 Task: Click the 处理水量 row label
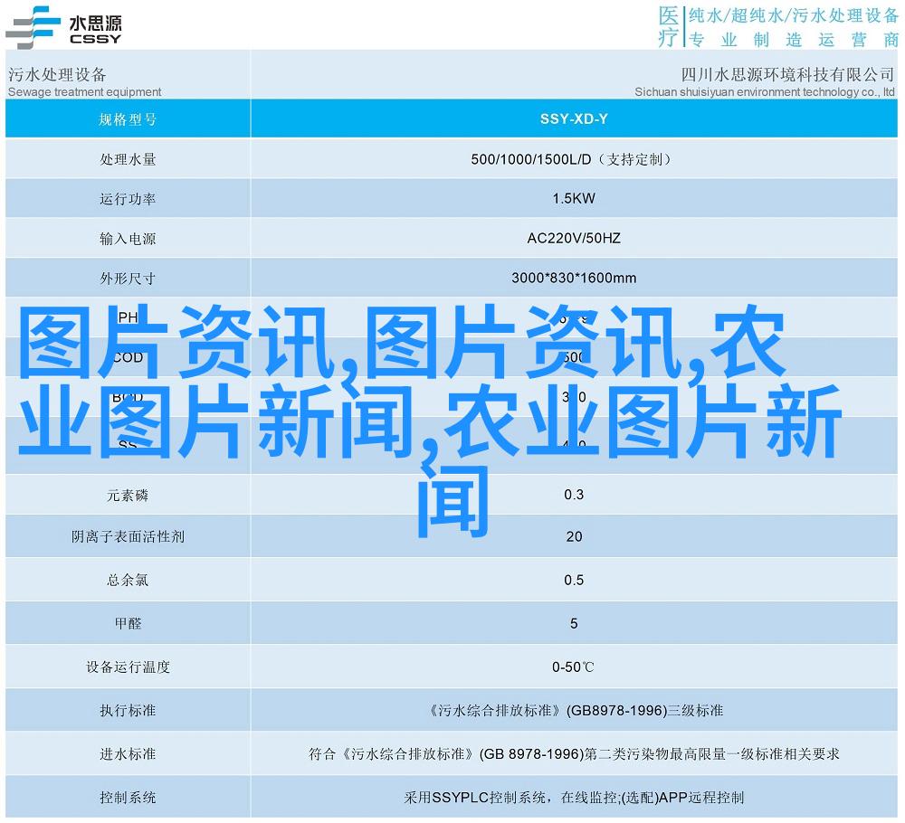(128, 159)
